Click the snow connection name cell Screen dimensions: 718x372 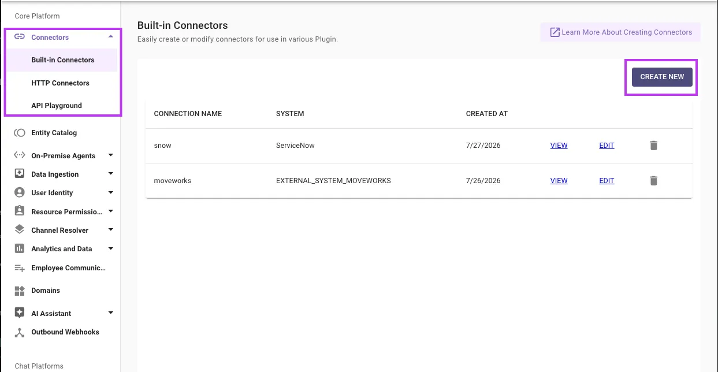pyautogui.click(x=162, y=146)
